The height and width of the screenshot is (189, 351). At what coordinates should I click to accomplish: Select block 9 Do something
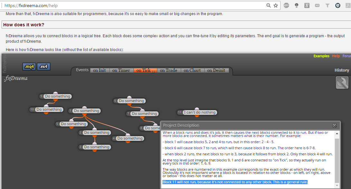[56, 96]
